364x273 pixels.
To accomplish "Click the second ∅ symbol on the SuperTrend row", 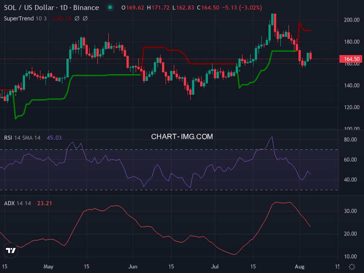I will tap(85, 19).
